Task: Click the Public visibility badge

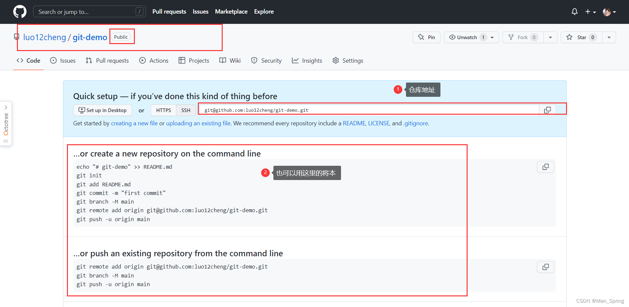Action: click(121, 37)
